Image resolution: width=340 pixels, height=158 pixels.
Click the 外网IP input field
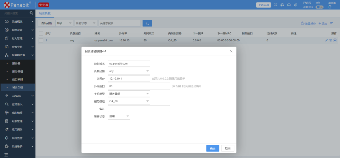(129, 78)
